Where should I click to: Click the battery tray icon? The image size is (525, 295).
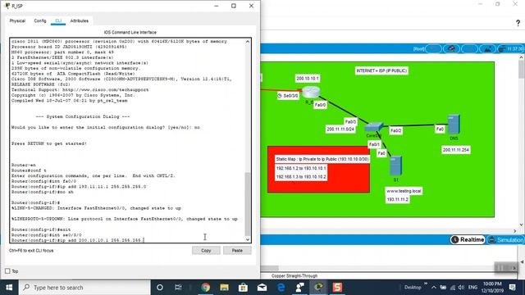click(443, 288)
